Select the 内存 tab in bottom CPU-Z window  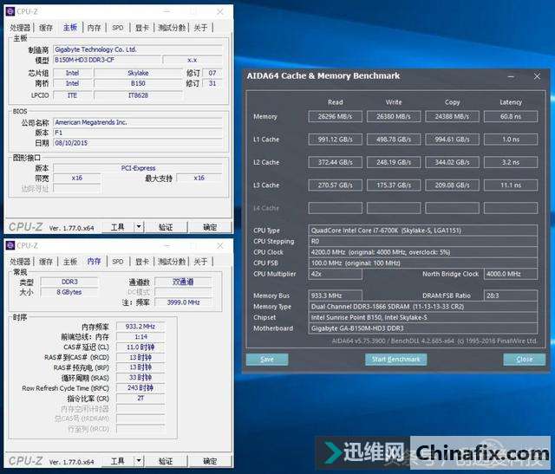click(x=95, y=262)
